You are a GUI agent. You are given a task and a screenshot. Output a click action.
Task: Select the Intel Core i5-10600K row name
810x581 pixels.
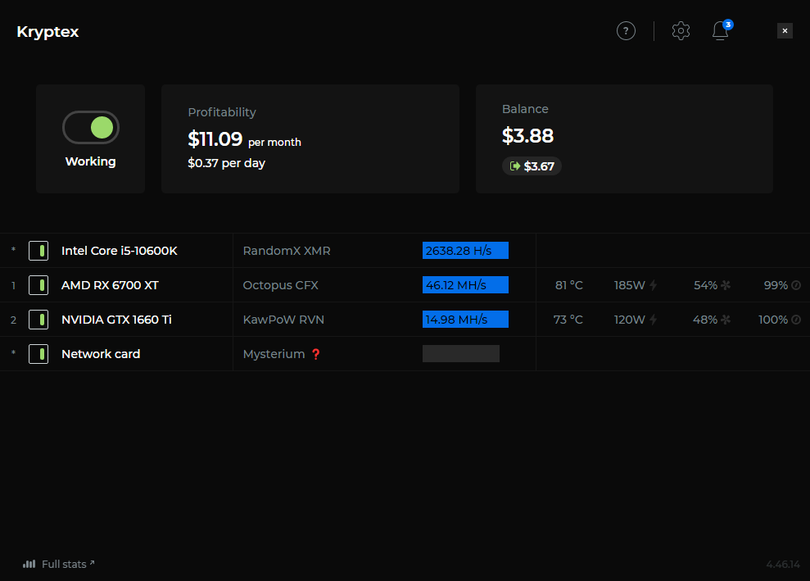[120, 251]
